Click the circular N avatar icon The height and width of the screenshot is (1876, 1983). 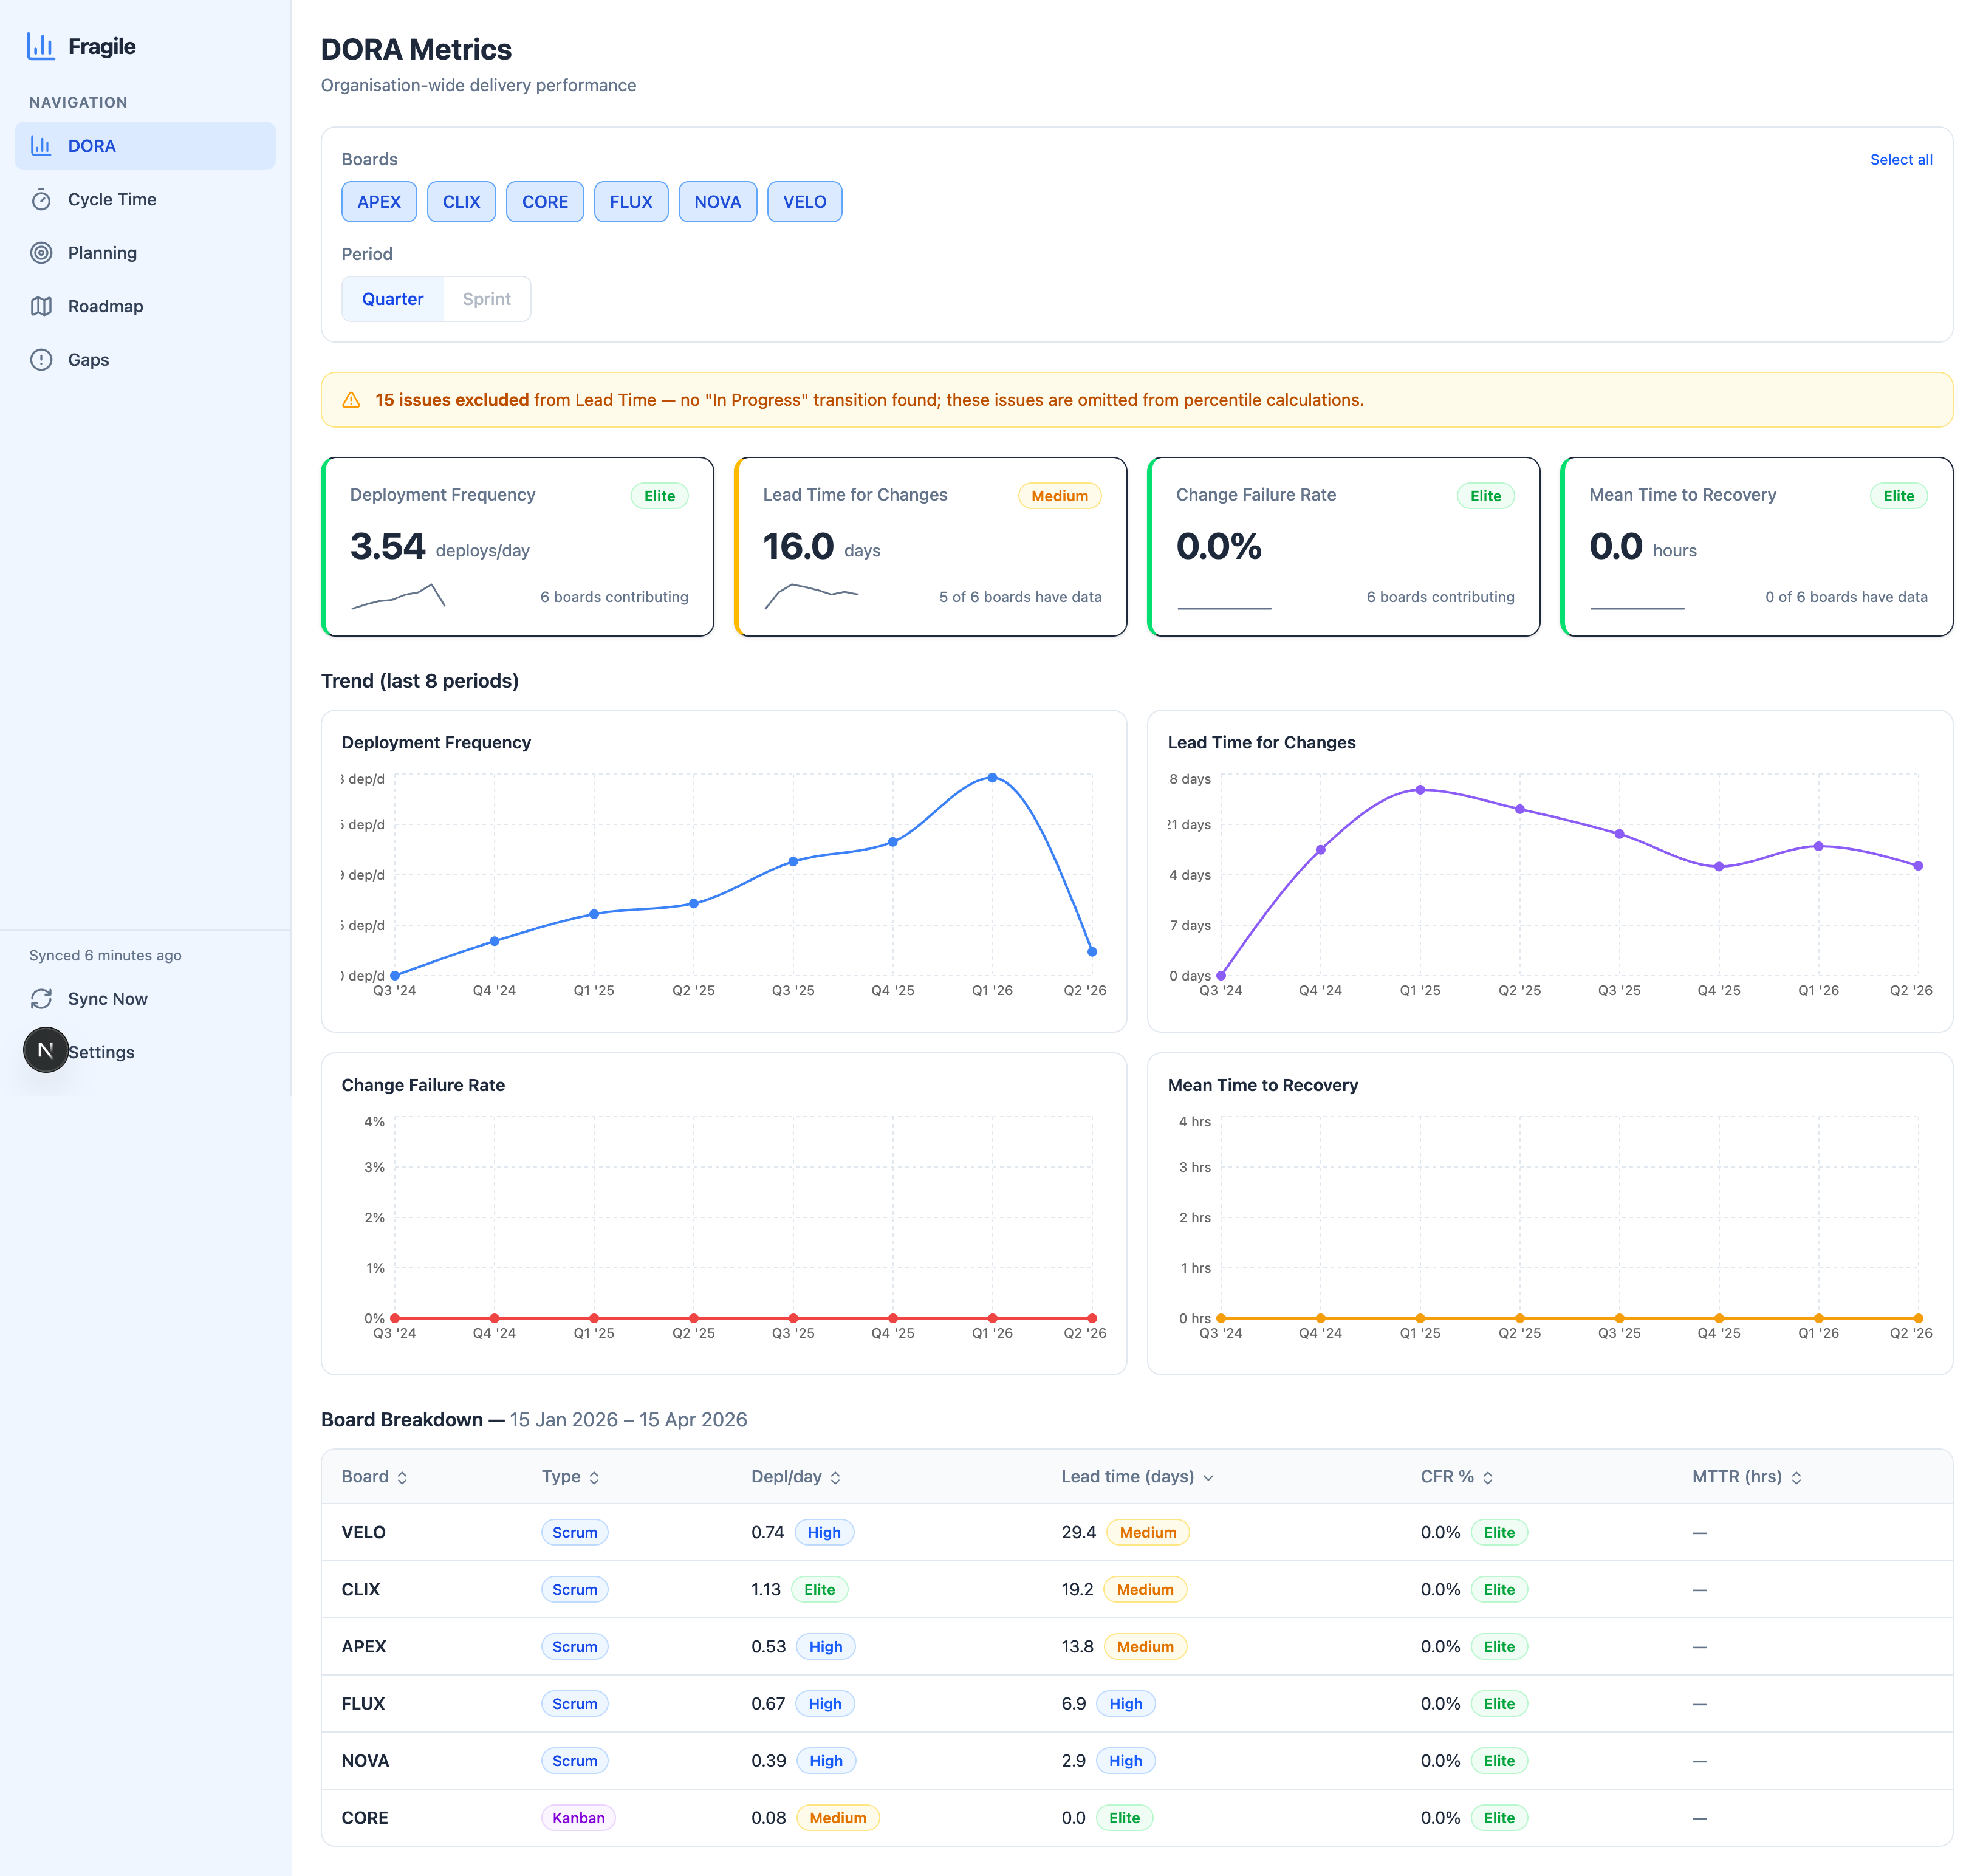46,1050
